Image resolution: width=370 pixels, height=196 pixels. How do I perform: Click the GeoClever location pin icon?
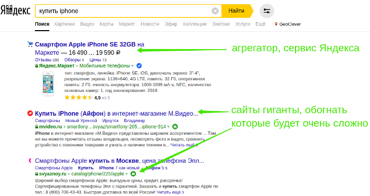coord(276,24)
